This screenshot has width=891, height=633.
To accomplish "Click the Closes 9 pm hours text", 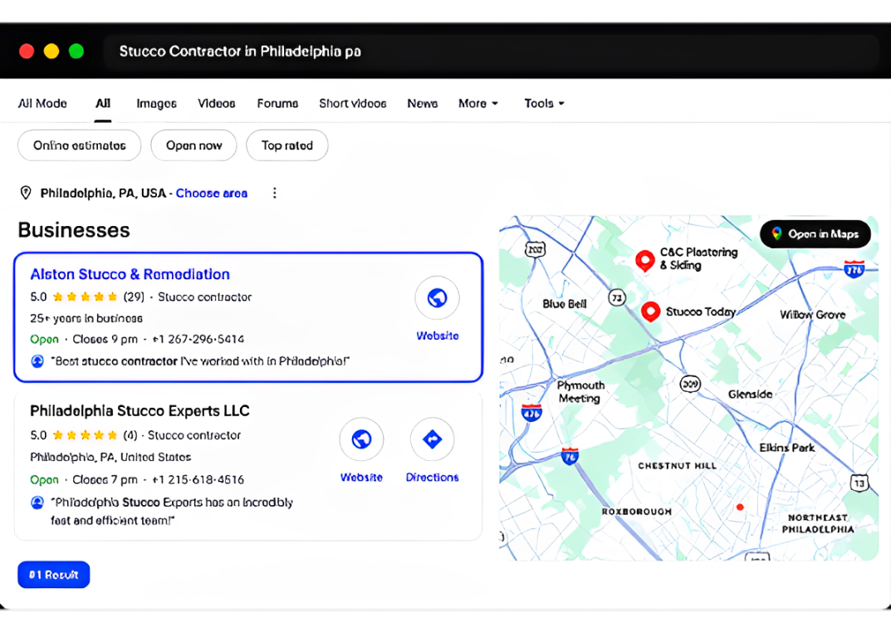I will 105,339.
